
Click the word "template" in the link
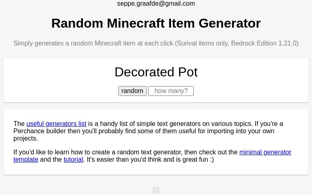[x=26, y=159]
